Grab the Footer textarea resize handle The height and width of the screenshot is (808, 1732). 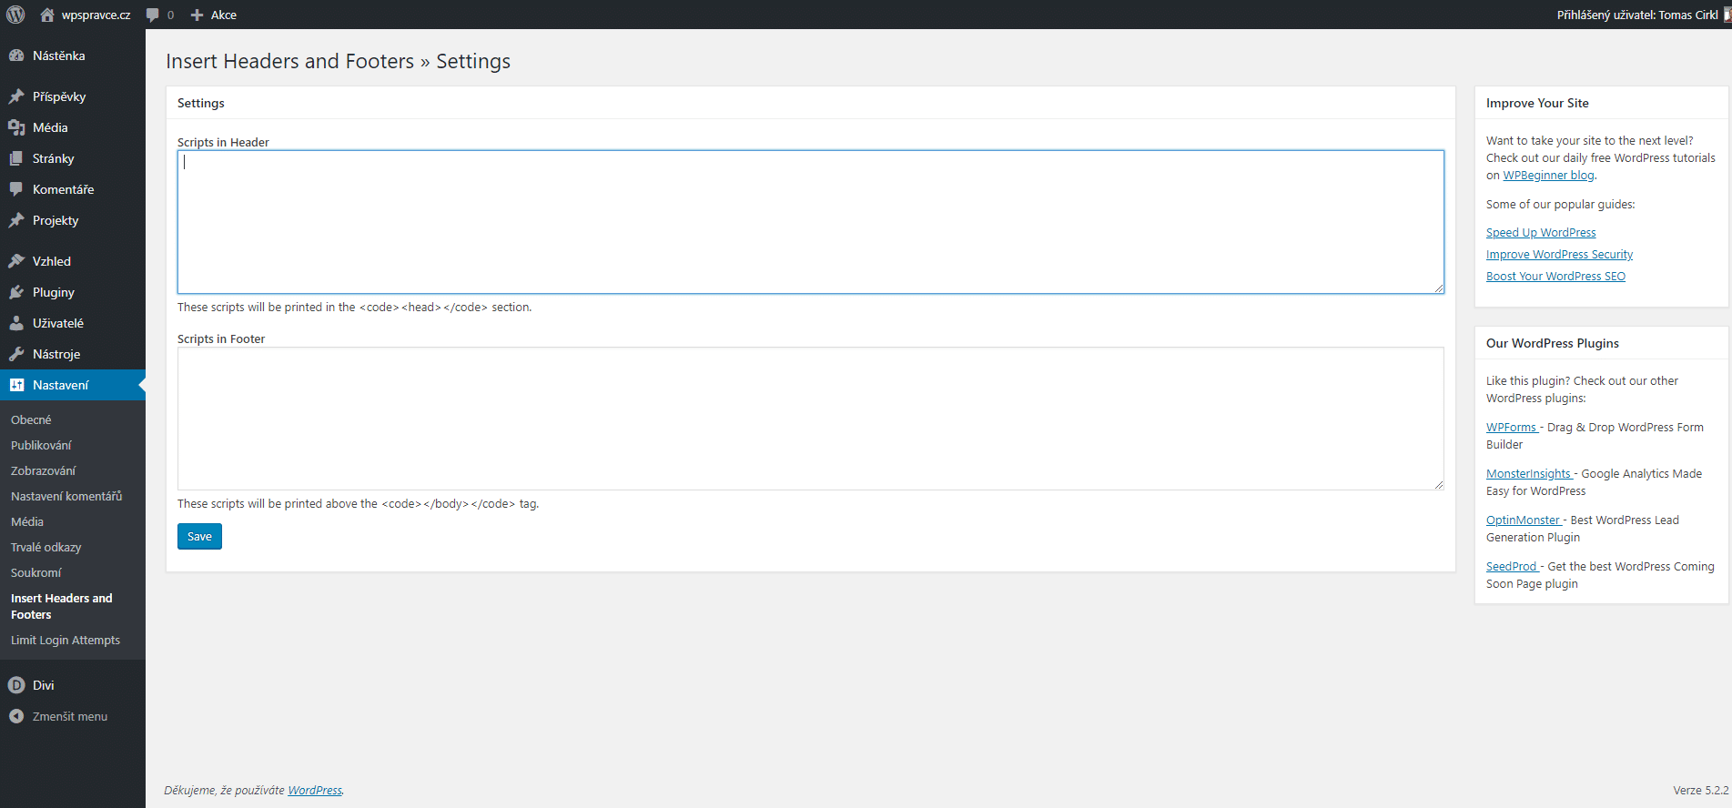coord(1439,485)
